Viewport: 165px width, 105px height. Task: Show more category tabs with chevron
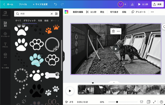tap(58, 21)
